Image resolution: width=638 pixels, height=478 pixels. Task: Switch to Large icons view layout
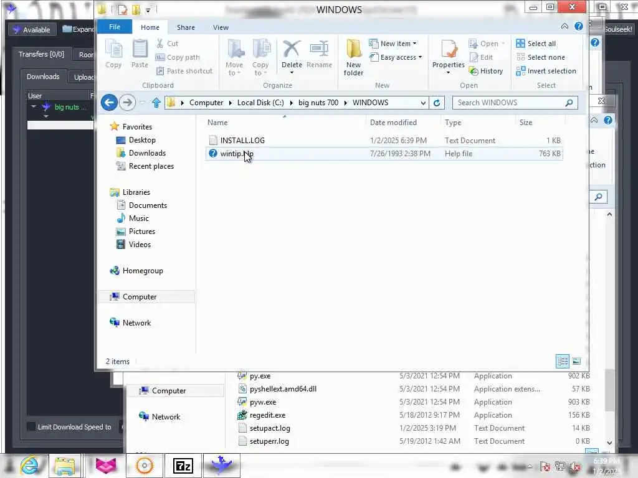click(576, 361)
